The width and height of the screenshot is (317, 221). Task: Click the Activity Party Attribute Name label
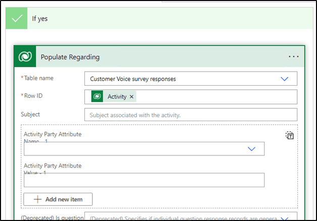[52, 137]
